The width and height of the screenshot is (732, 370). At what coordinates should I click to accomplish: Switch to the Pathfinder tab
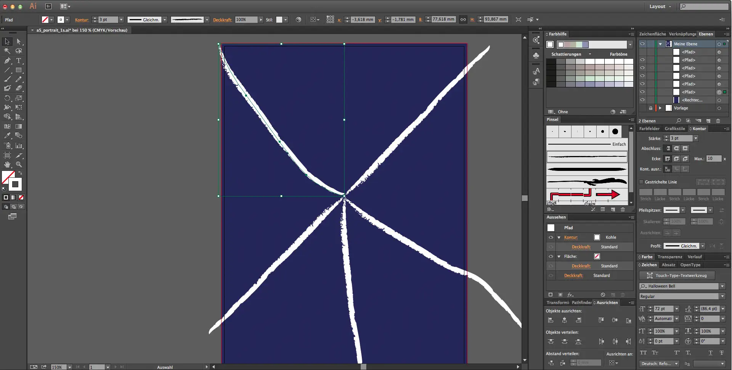pos(581,302)
